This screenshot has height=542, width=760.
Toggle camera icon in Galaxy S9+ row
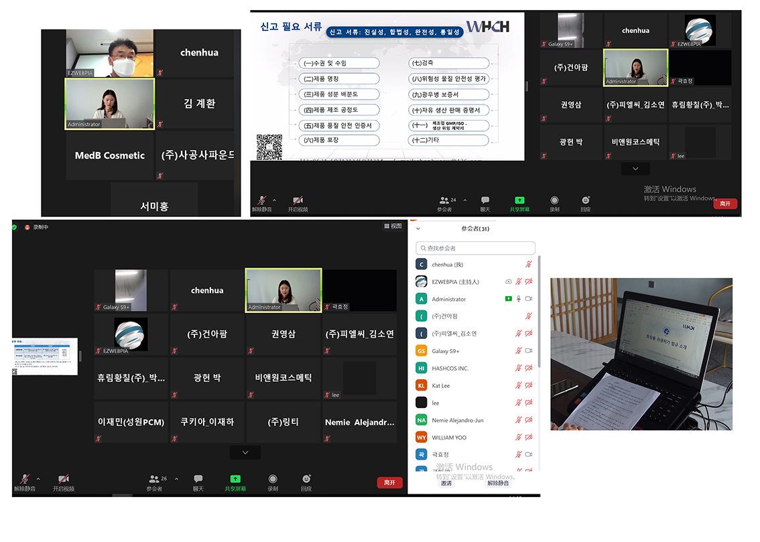coord(529,350)
